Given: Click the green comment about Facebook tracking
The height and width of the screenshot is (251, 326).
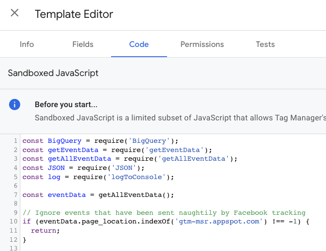Looking at the screenshot, I should coord(164,213).
